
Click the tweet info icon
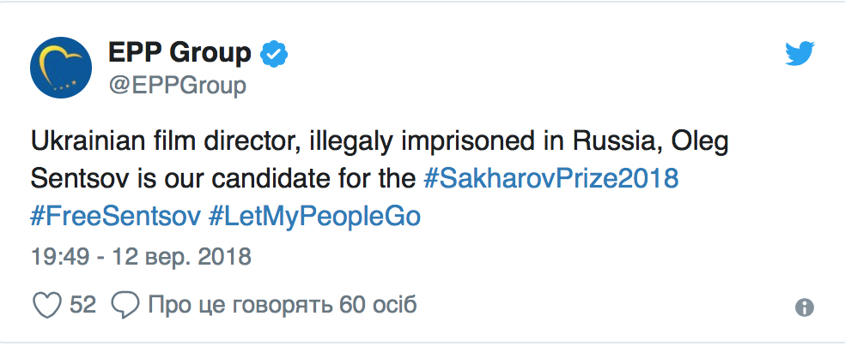pyautogui.click(x=805, y=307)
